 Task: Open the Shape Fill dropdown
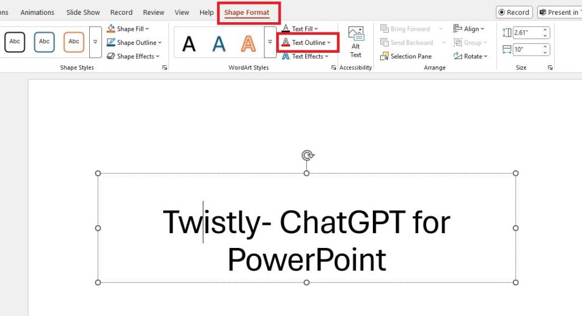[x=128, y=28]
